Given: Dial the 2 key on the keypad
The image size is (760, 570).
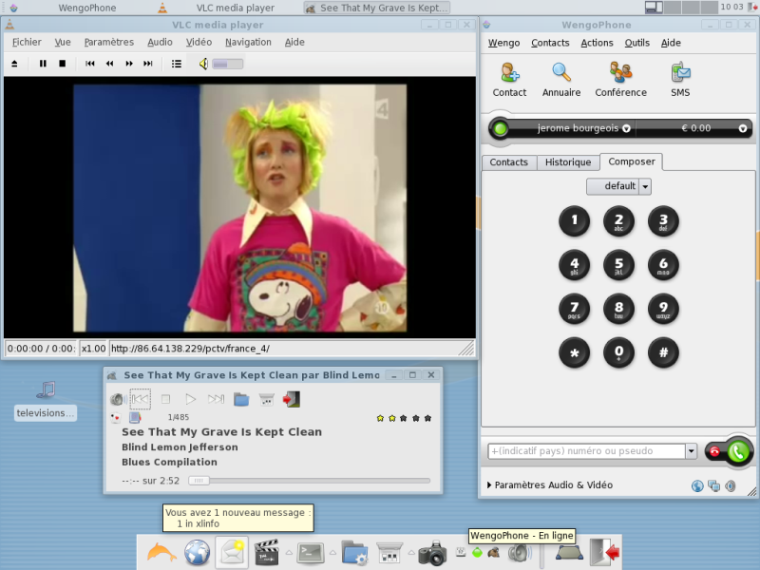Looking at the screenshot, I should pyautogui.click(x=619, y=221).
